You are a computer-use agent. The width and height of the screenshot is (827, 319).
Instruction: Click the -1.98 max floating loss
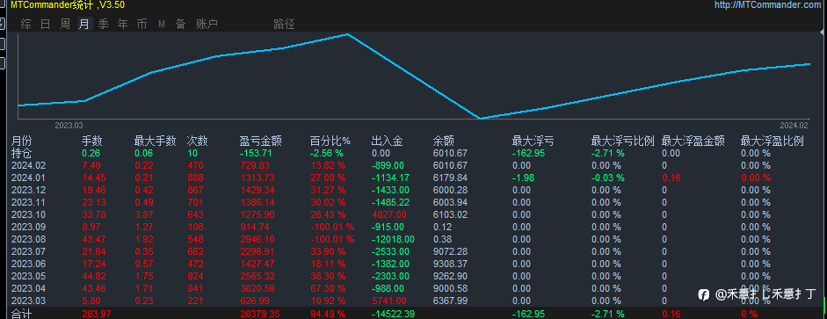[x=523, y=178]
